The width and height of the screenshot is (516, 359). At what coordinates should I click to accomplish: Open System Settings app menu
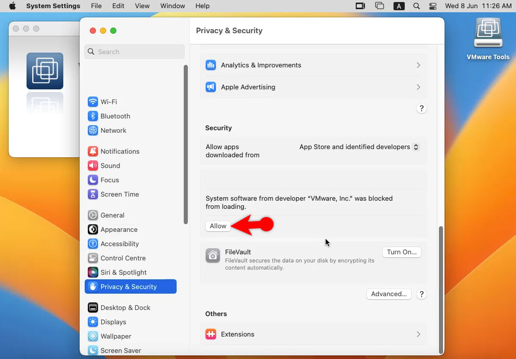tap(53, 6)
